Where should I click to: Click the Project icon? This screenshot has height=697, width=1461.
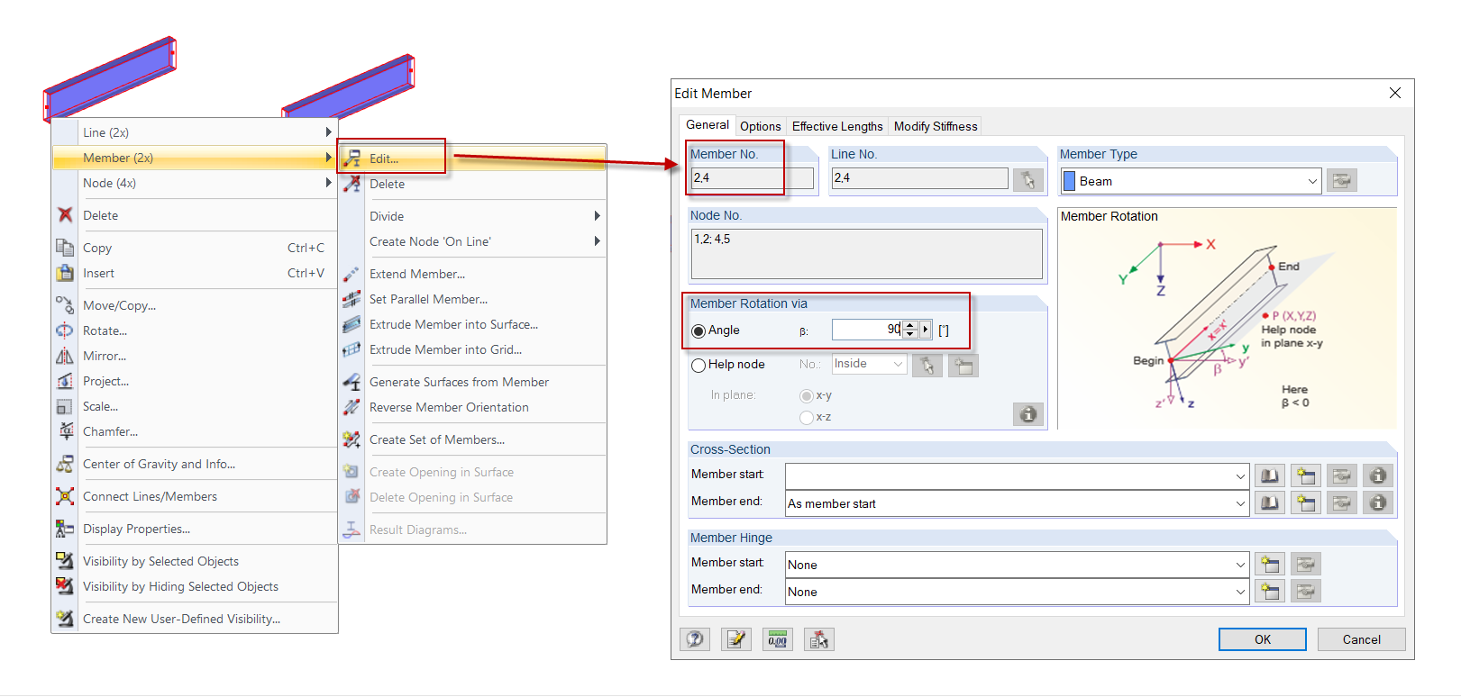[x=65, y=381]
